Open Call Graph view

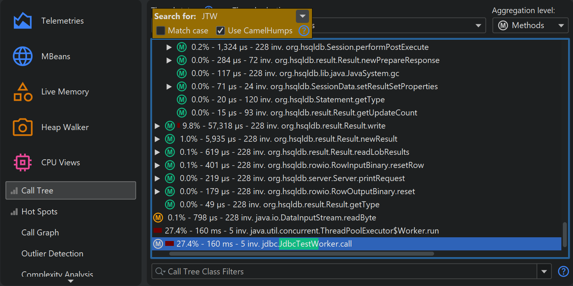[x=40, y=233]
